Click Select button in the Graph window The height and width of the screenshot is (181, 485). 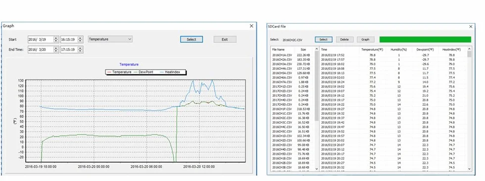coord(192,39)
